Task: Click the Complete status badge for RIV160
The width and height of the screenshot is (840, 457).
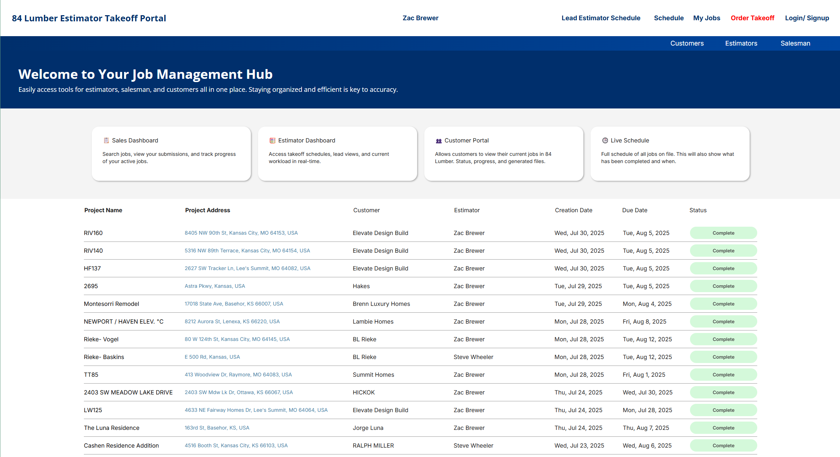Action: 723,233
